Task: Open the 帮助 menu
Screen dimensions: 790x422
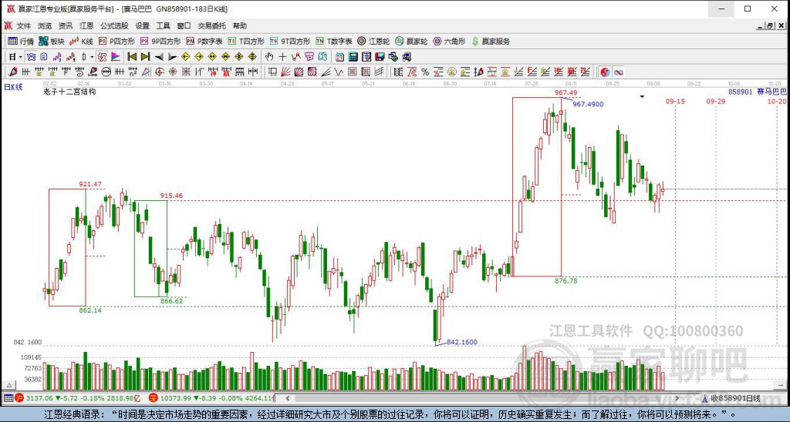Action: [240, 25]
